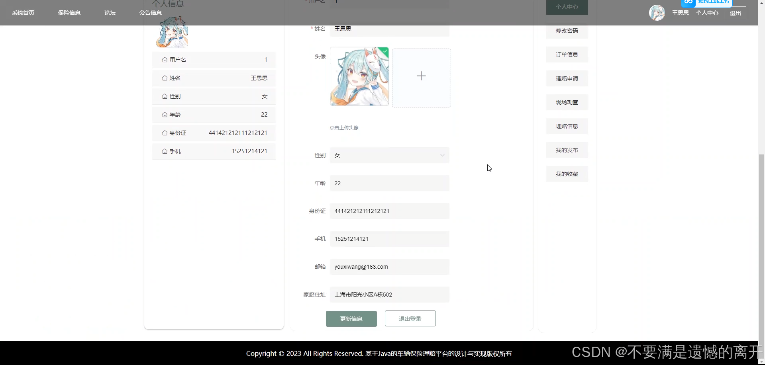Select 订单信息 in the side menu
Viewport: 765px width, 365px height.
pos(567,55)
